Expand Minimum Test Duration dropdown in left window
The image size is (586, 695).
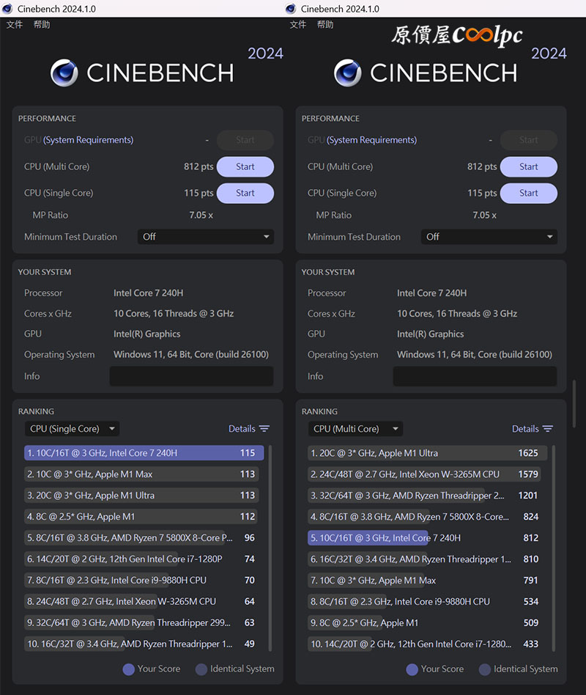[x=206, y=237]
